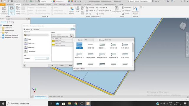The height and width of the screenshot is (106, 189).
Task: Open the Standard filter dropdown
Action: coord(89,40)
